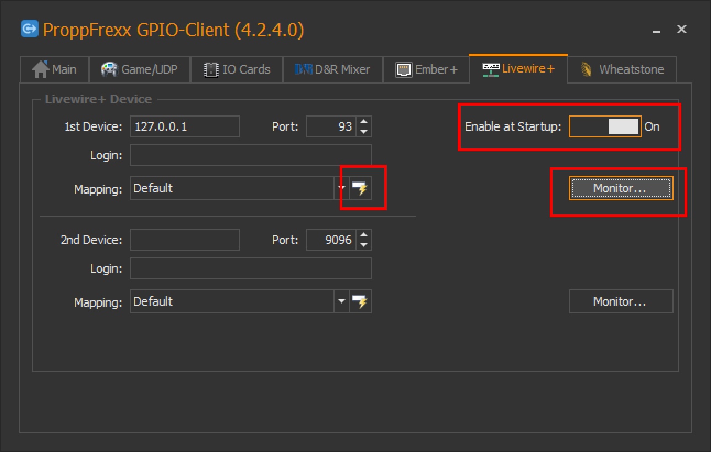The image size is (711, 452).
Task: Select the Ember+ tab
Action: point(426,70)
